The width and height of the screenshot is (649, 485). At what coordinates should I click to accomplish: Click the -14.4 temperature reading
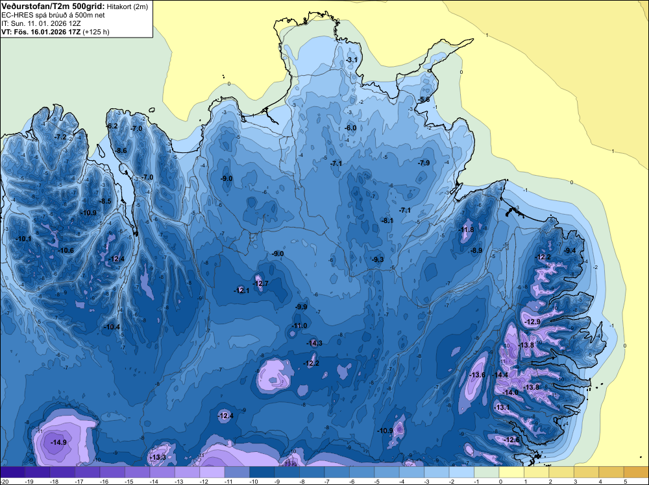coord(500,375)
